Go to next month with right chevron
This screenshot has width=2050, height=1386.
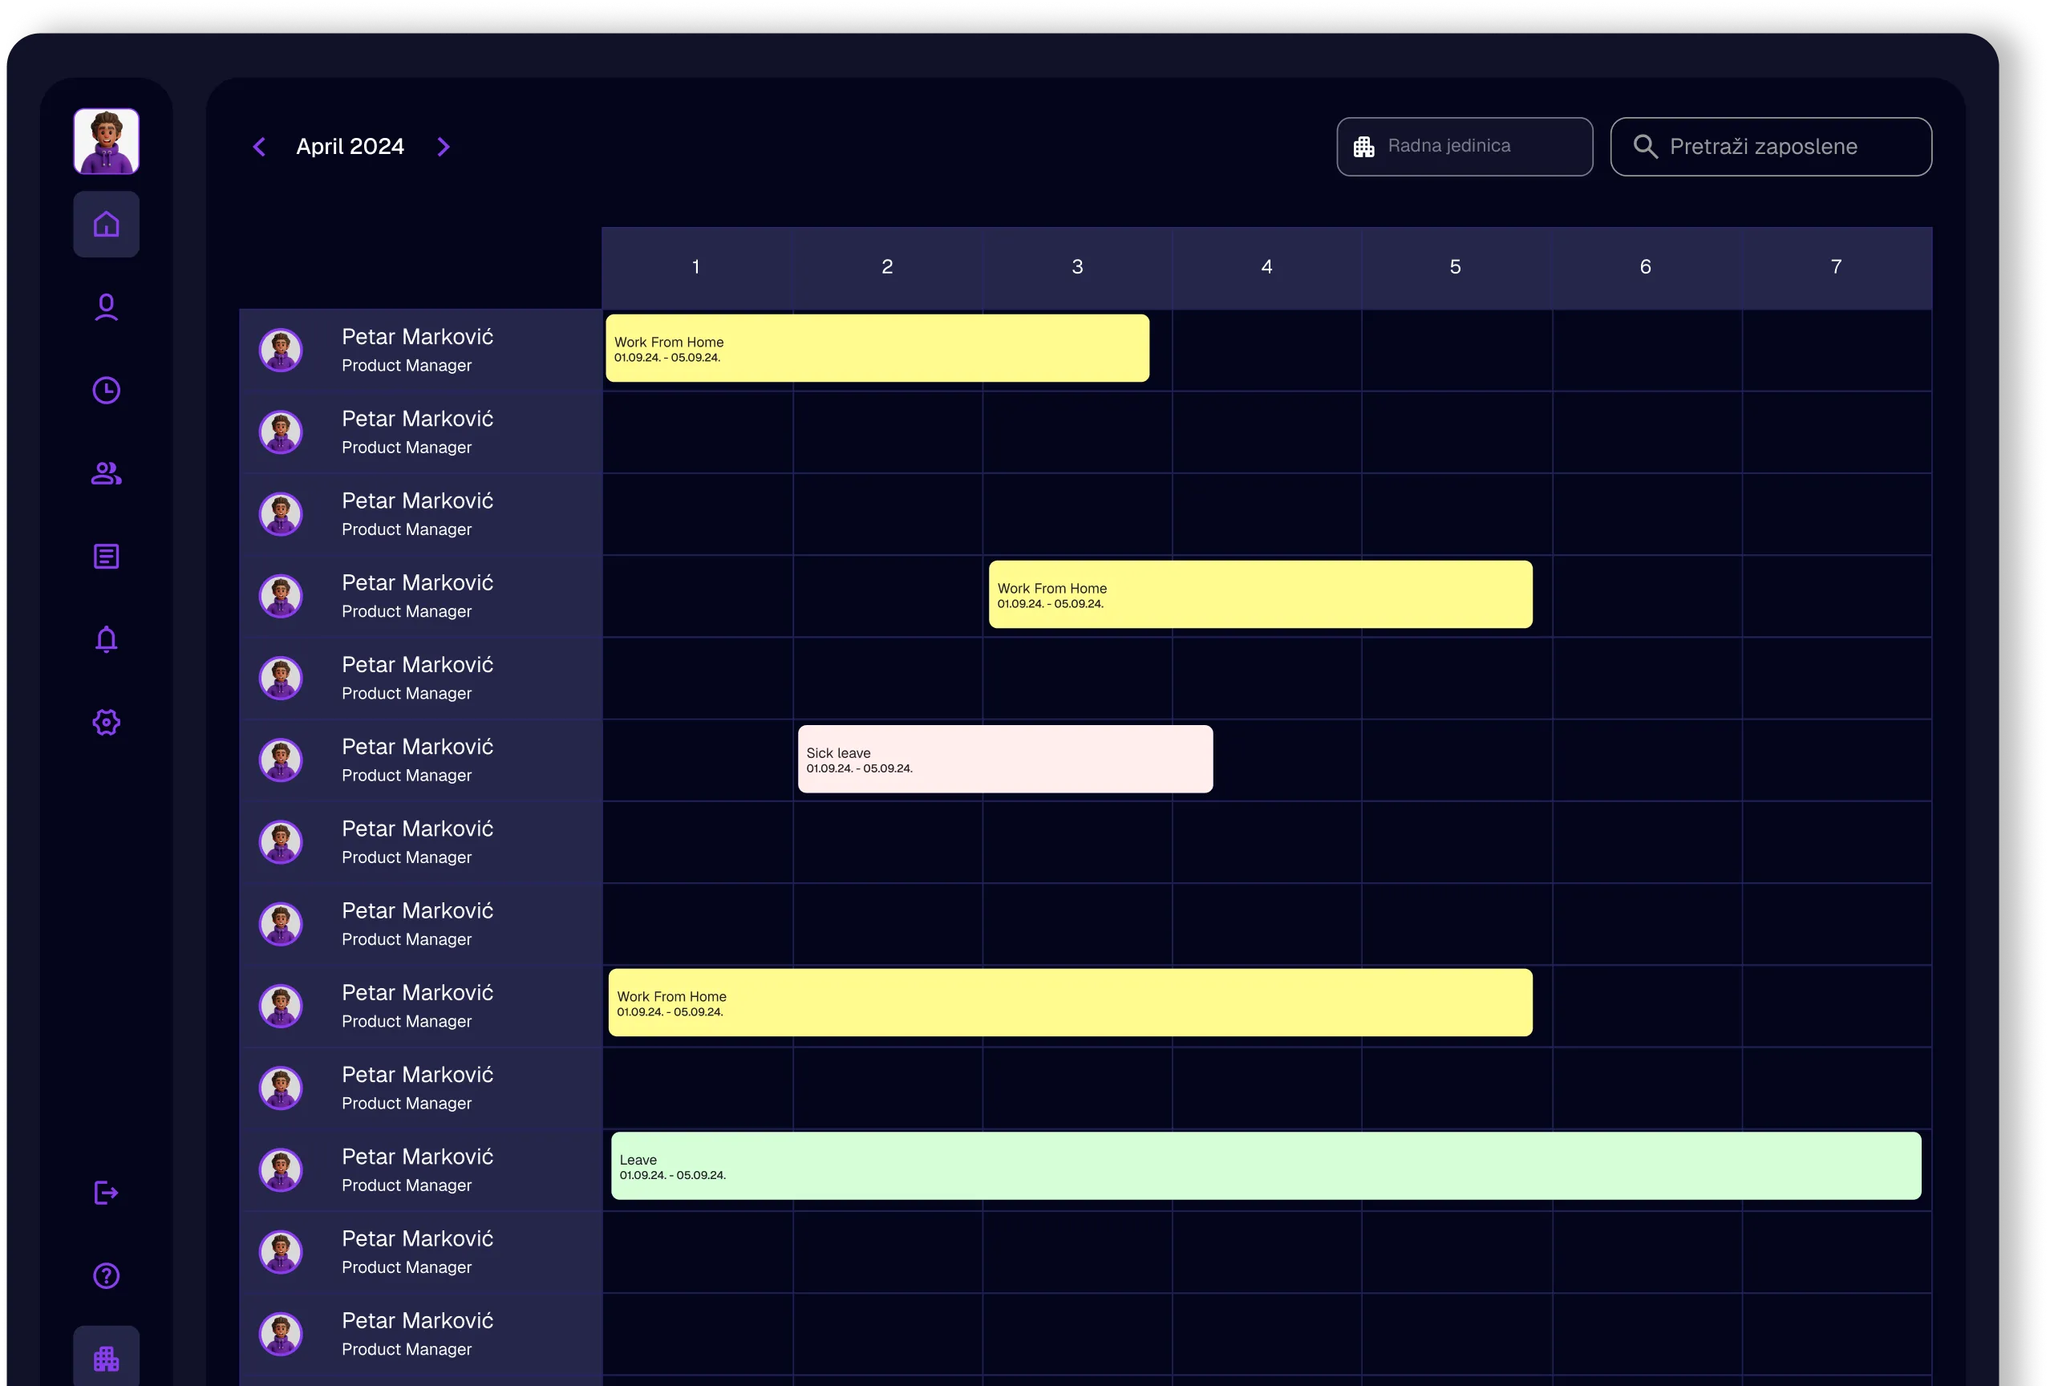[444, 147]
